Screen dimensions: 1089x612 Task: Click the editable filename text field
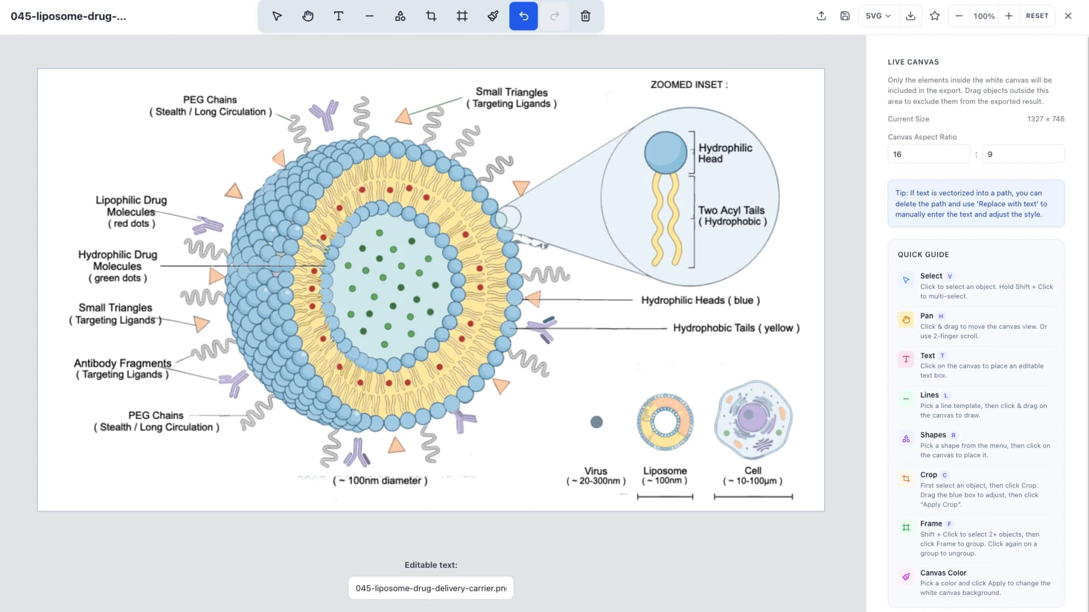(430, 588)
